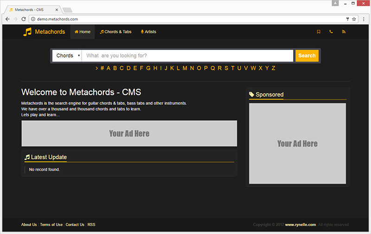Browse chords starting with H

coord(155,68)
